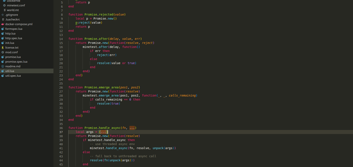Open promise.lua in the file tree
Image resolution: width=353 pixels, height=167 pixels.
point(13,57)
